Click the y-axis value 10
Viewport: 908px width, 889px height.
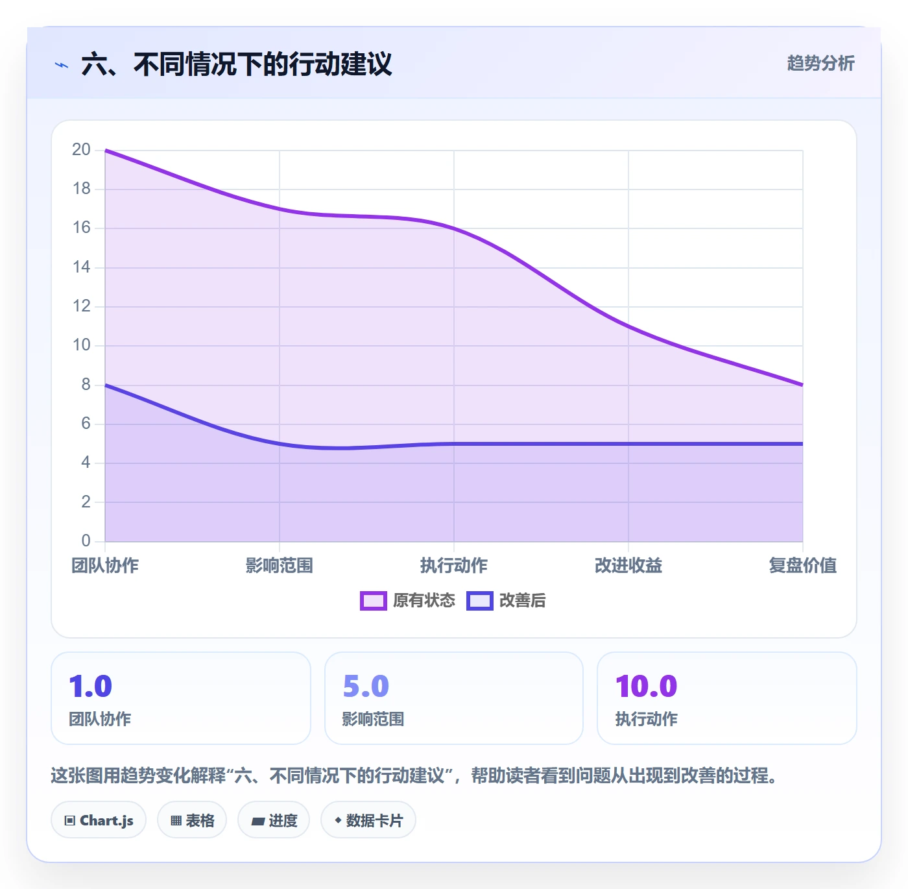pyautogui.click(x=81, y=345)
